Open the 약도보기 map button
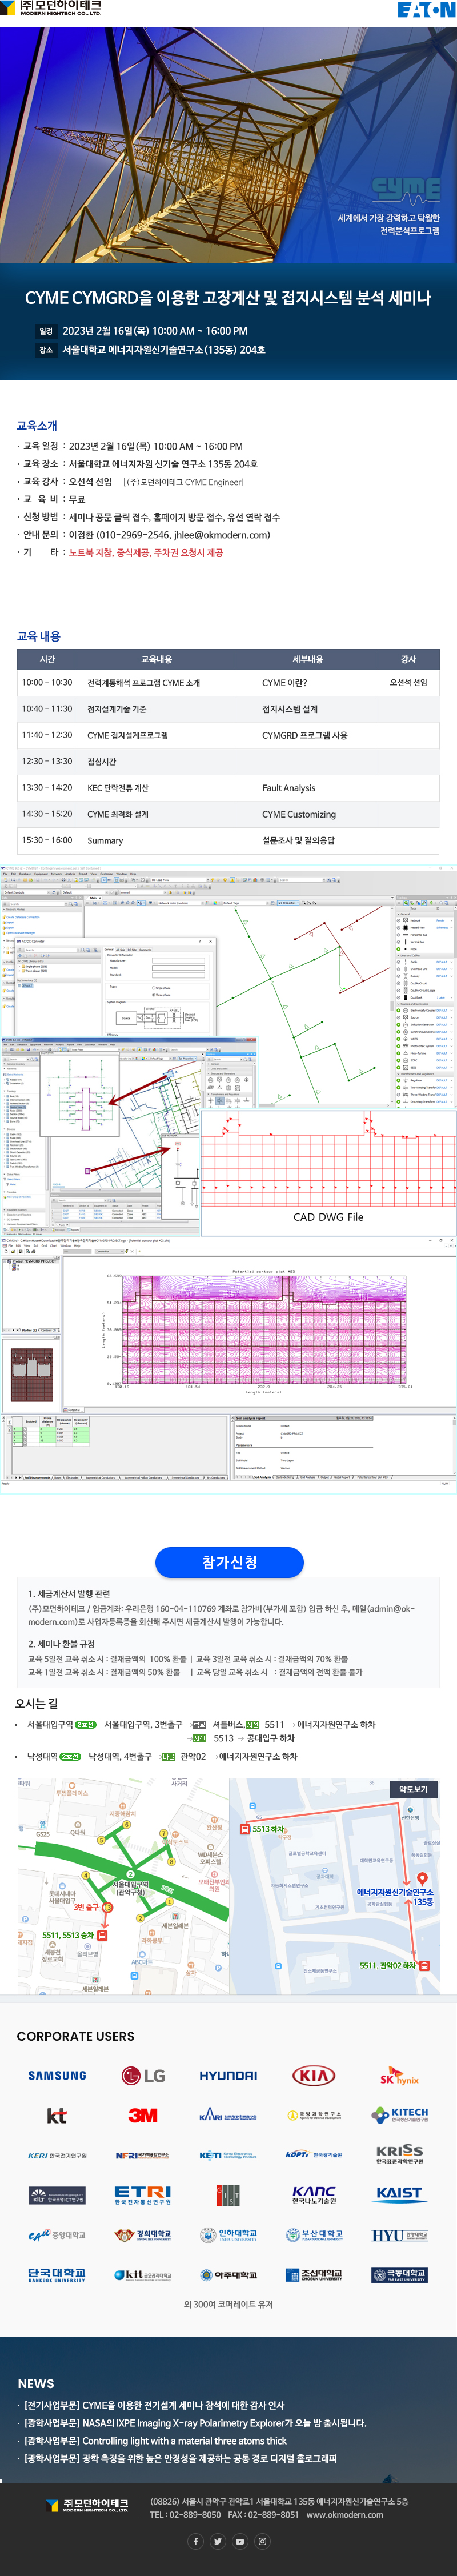This screenshot has height=2576, width=457. click(413, 1789)
